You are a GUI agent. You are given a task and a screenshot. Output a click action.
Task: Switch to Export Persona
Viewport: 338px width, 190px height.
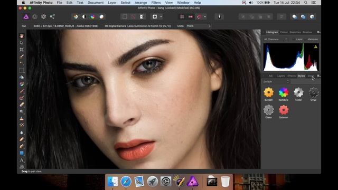(x=52, y=16)
